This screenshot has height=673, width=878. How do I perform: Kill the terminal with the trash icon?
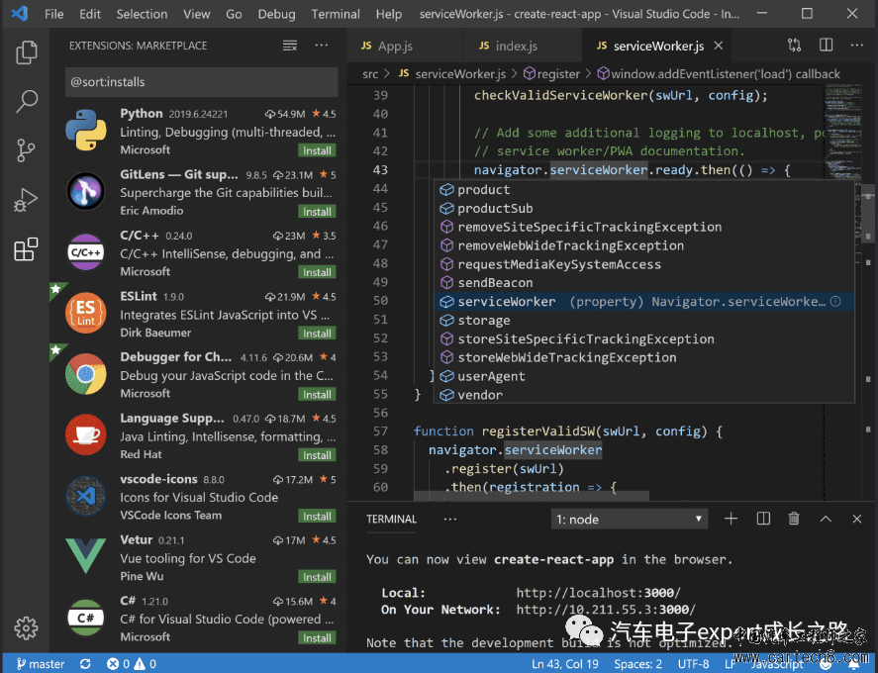click(x=794, y=519)
